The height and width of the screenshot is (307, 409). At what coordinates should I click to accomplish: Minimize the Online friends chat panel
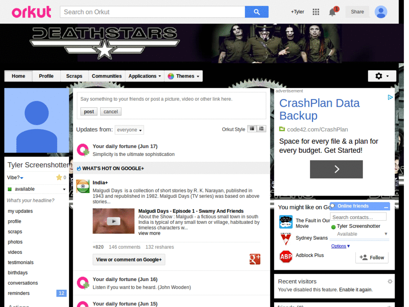point(386,207)
